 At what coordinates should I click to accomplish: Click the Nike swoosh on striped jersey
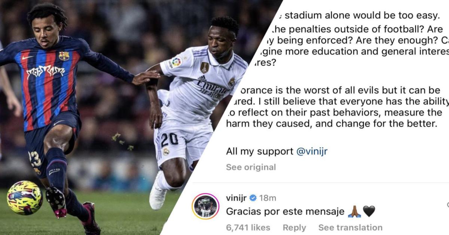pyautogui.click(x=27, y=58)
